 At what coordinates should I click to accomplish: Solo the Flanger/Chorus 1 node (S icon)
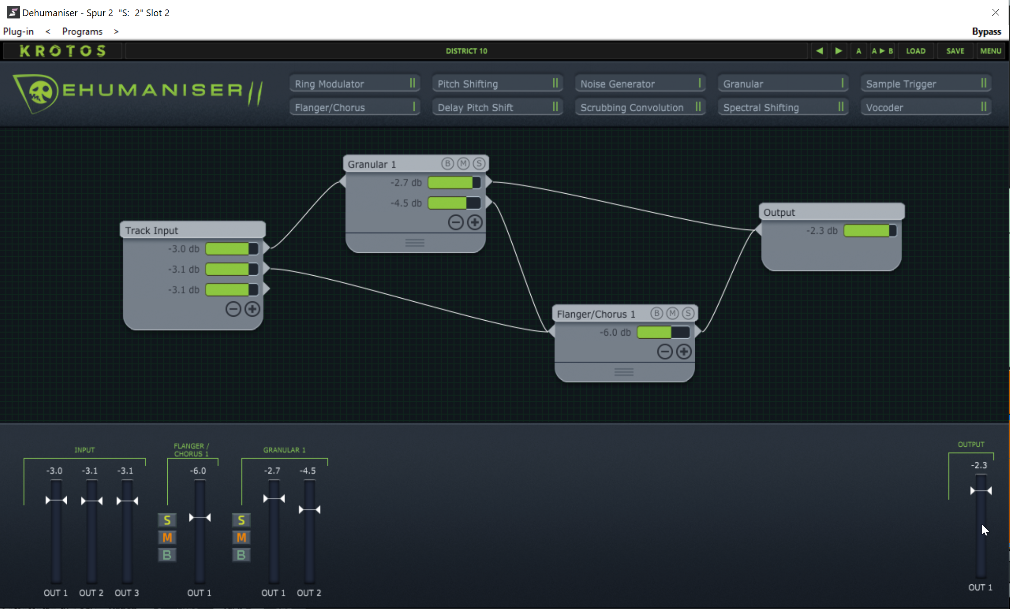point(688,313)
